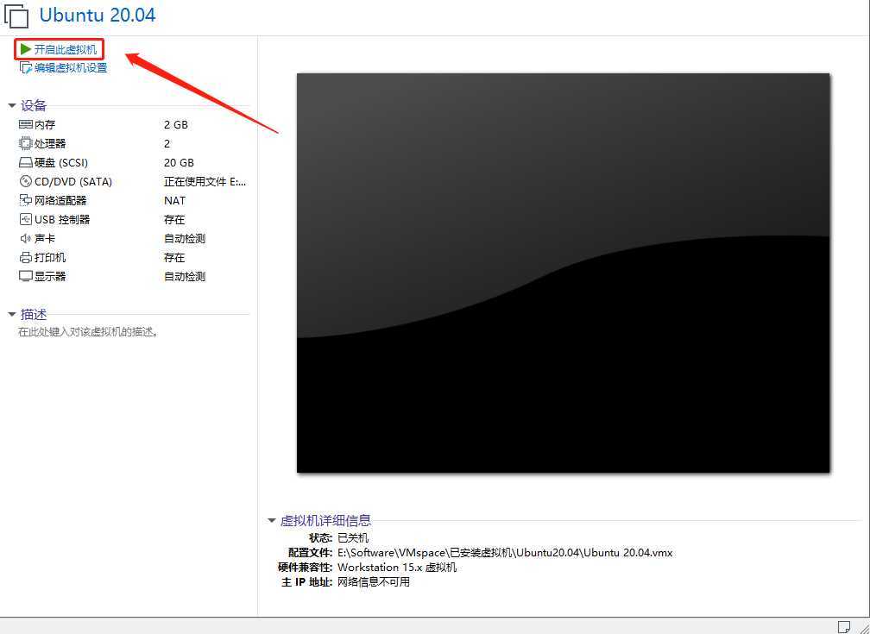Click the network adapter icon
The height and width of the screenshot is (634, 870).
coord(26,200)
